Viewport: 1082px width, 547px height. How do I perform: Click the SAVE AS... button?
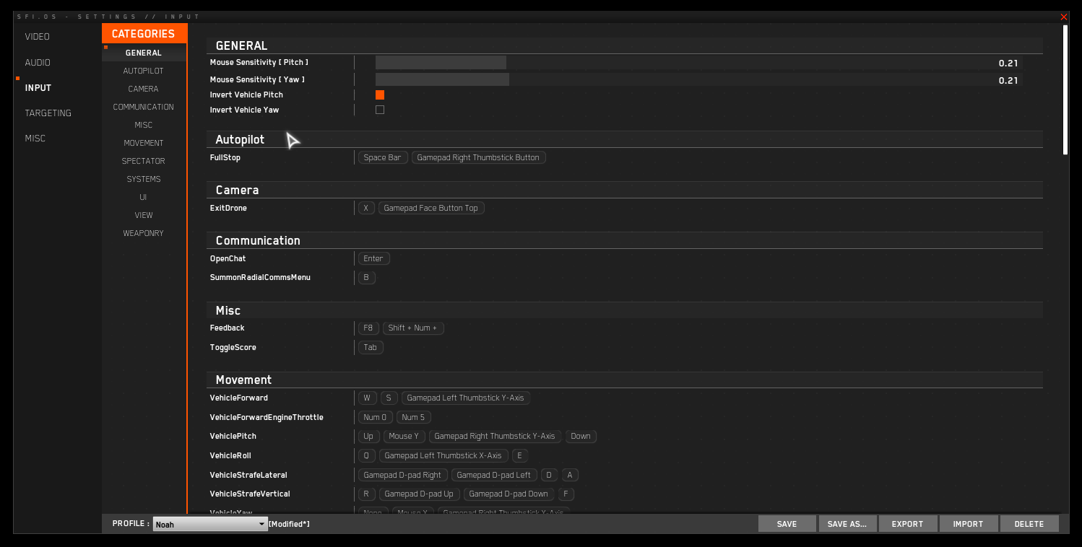point(847,524)
